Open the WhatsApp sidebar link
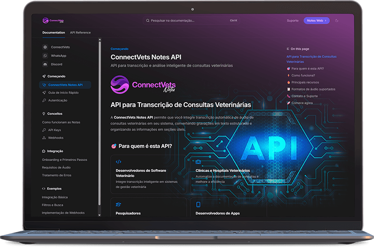Viewport: 374px width, 248px height. pyautogui.click(x=59, y=56)
